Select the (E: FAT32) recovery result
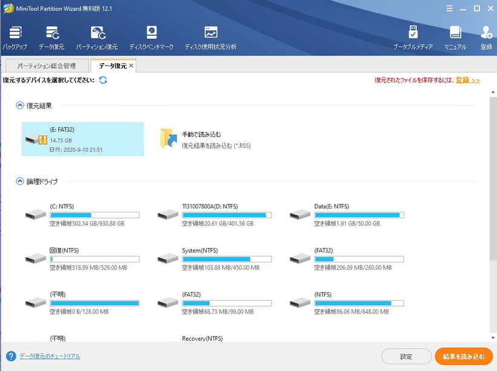Image resolution: width=497 pixels, height=371 pixels. click(82, 139)
